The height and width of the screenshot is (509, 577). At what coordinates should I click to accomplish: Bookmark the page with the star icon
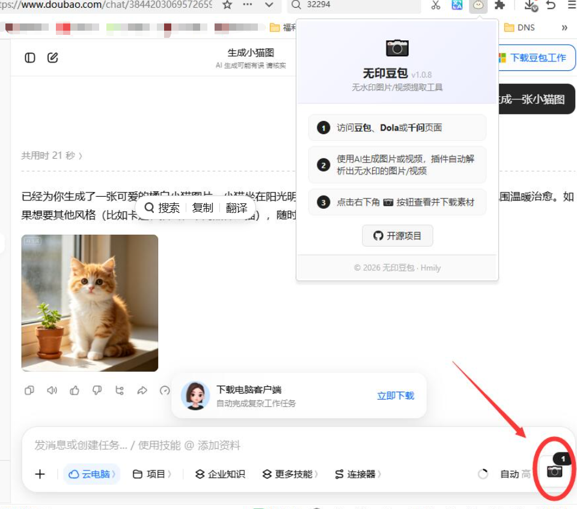click(x=227, y=5)
